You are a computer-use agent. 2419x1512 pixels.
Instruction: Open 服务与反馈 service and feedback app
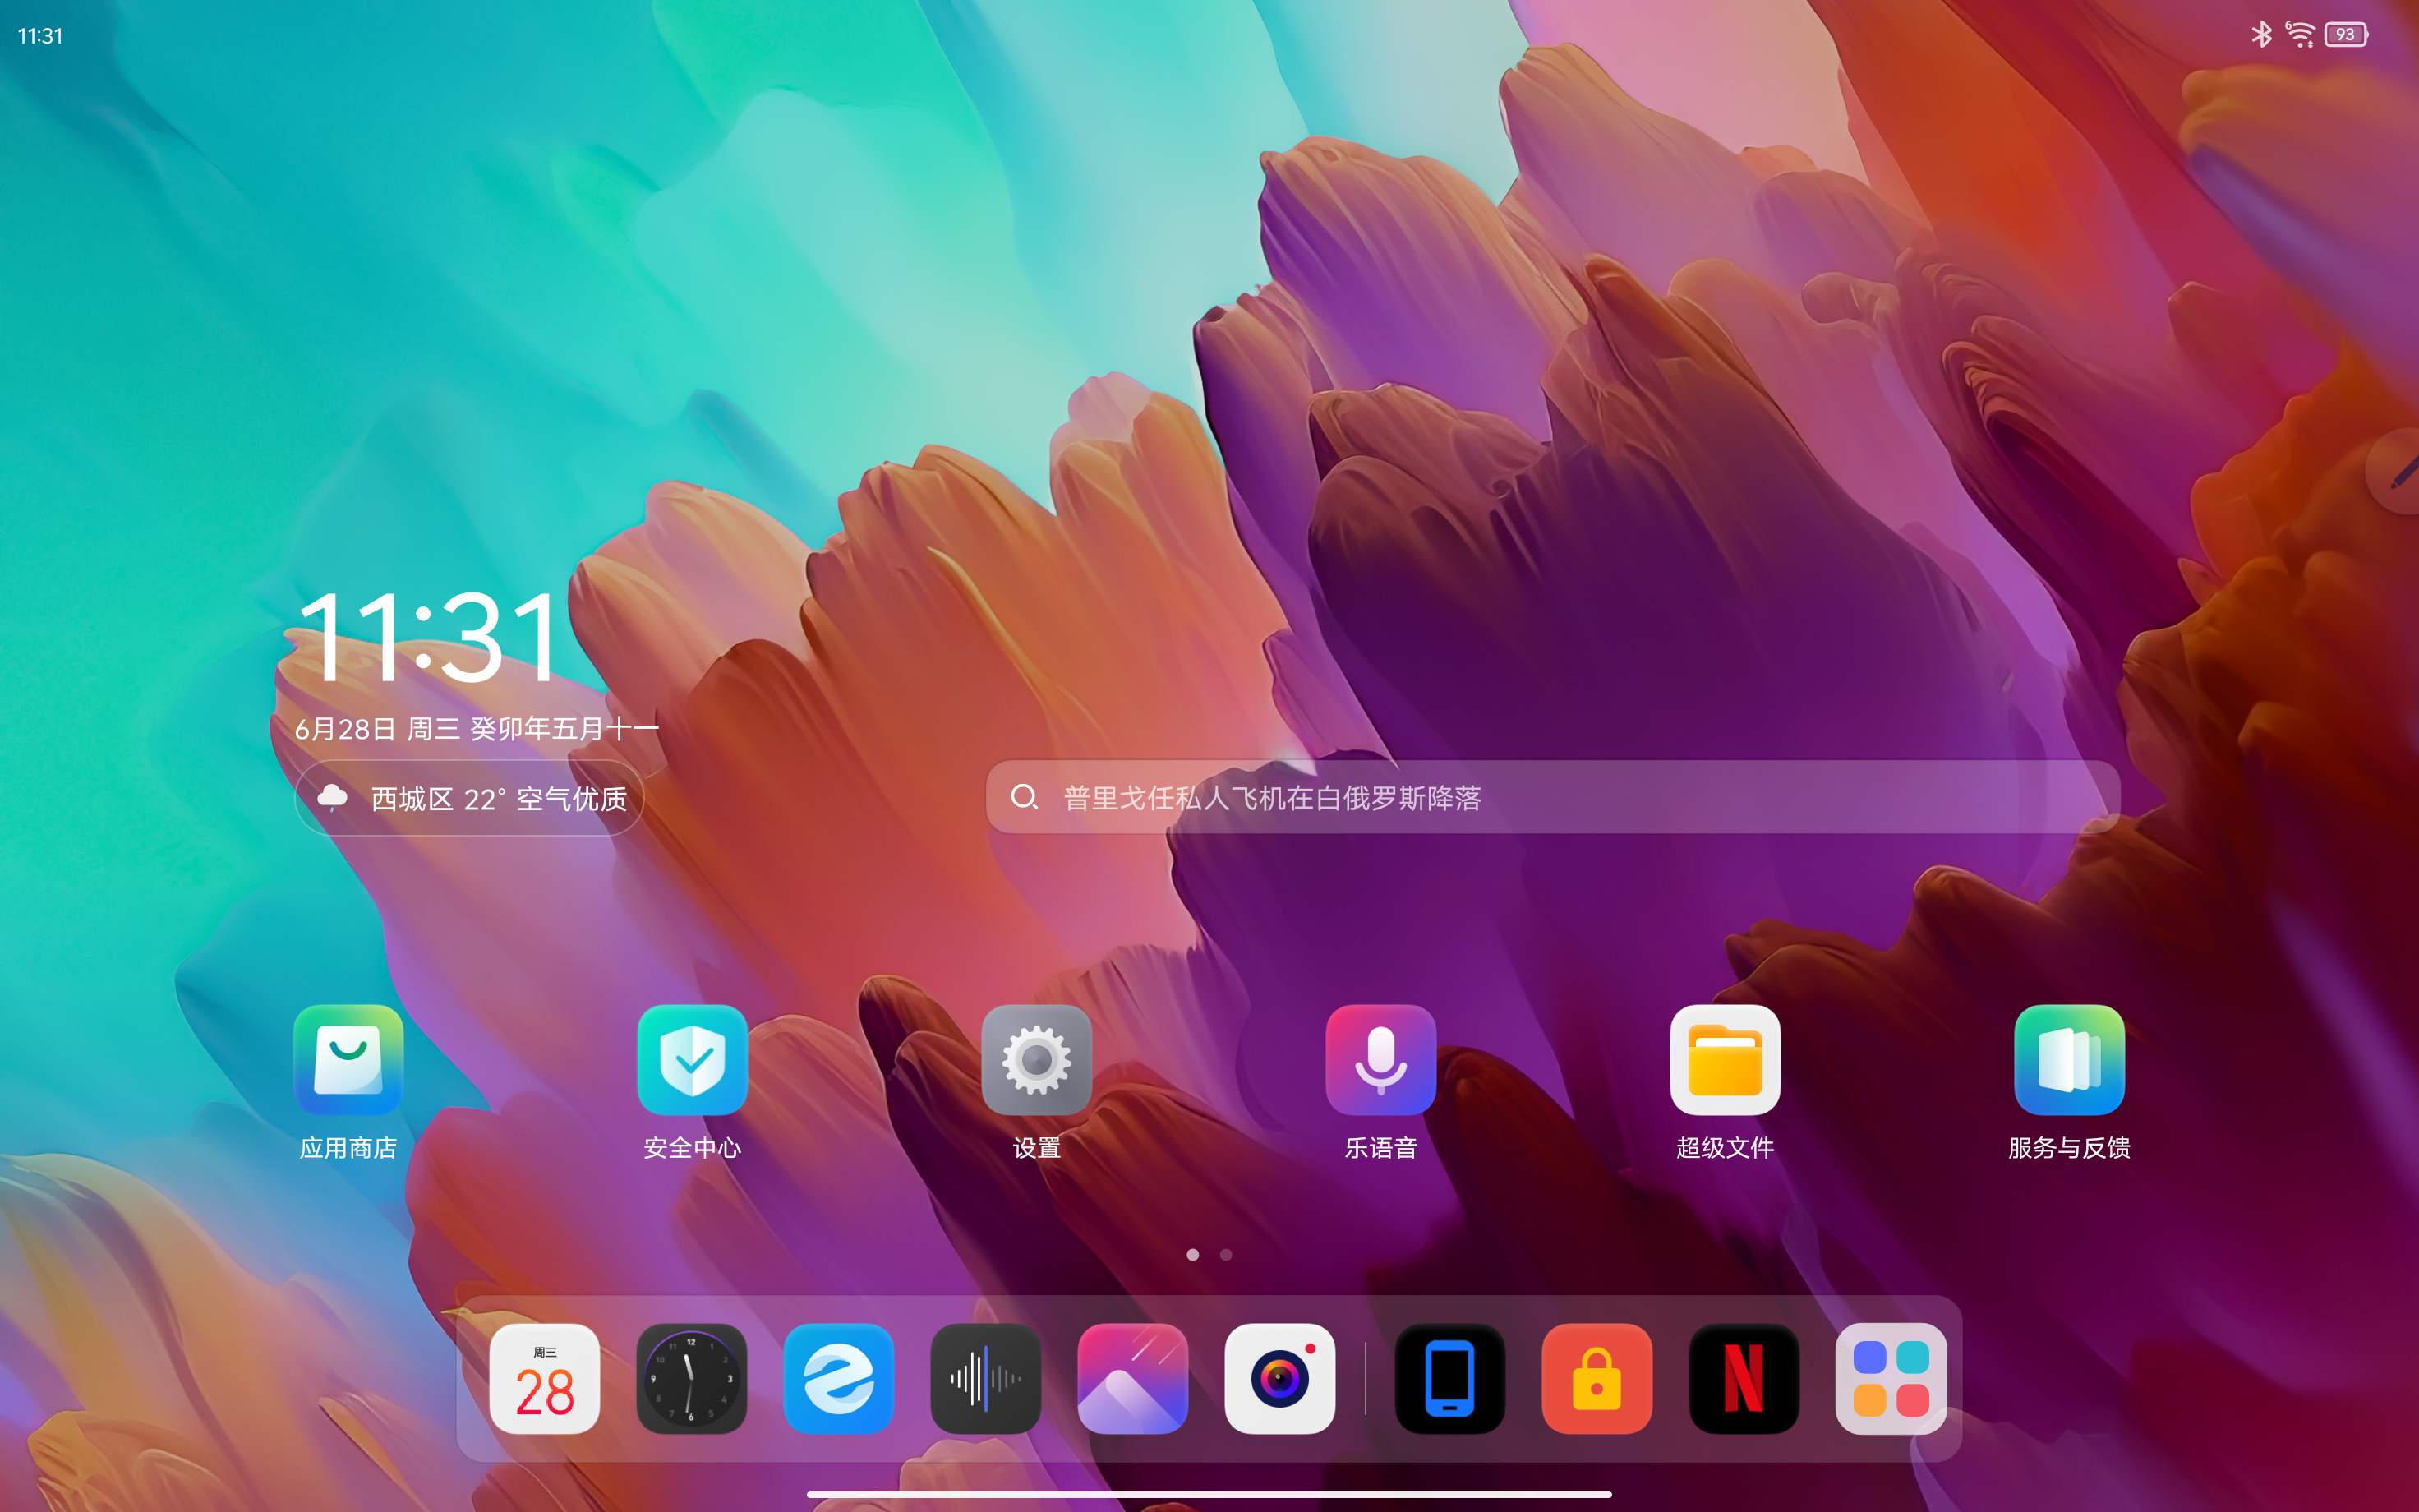point(2069,1060)
